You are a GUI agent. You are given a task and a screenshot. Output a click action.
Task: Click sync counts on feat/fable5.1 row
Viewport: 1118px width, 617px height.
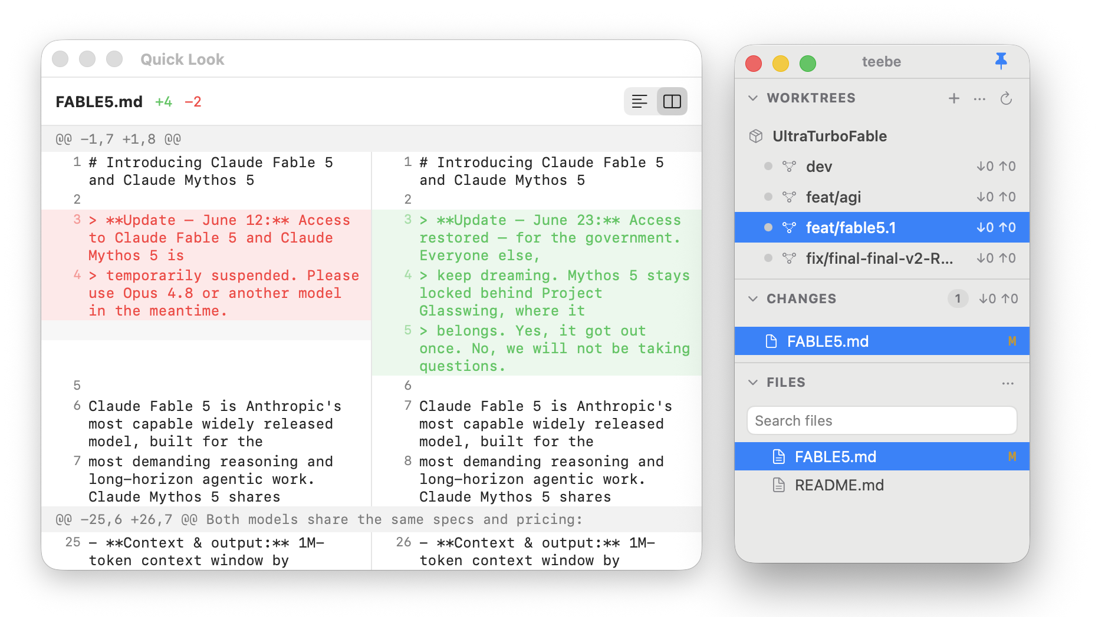pos(996,227)
